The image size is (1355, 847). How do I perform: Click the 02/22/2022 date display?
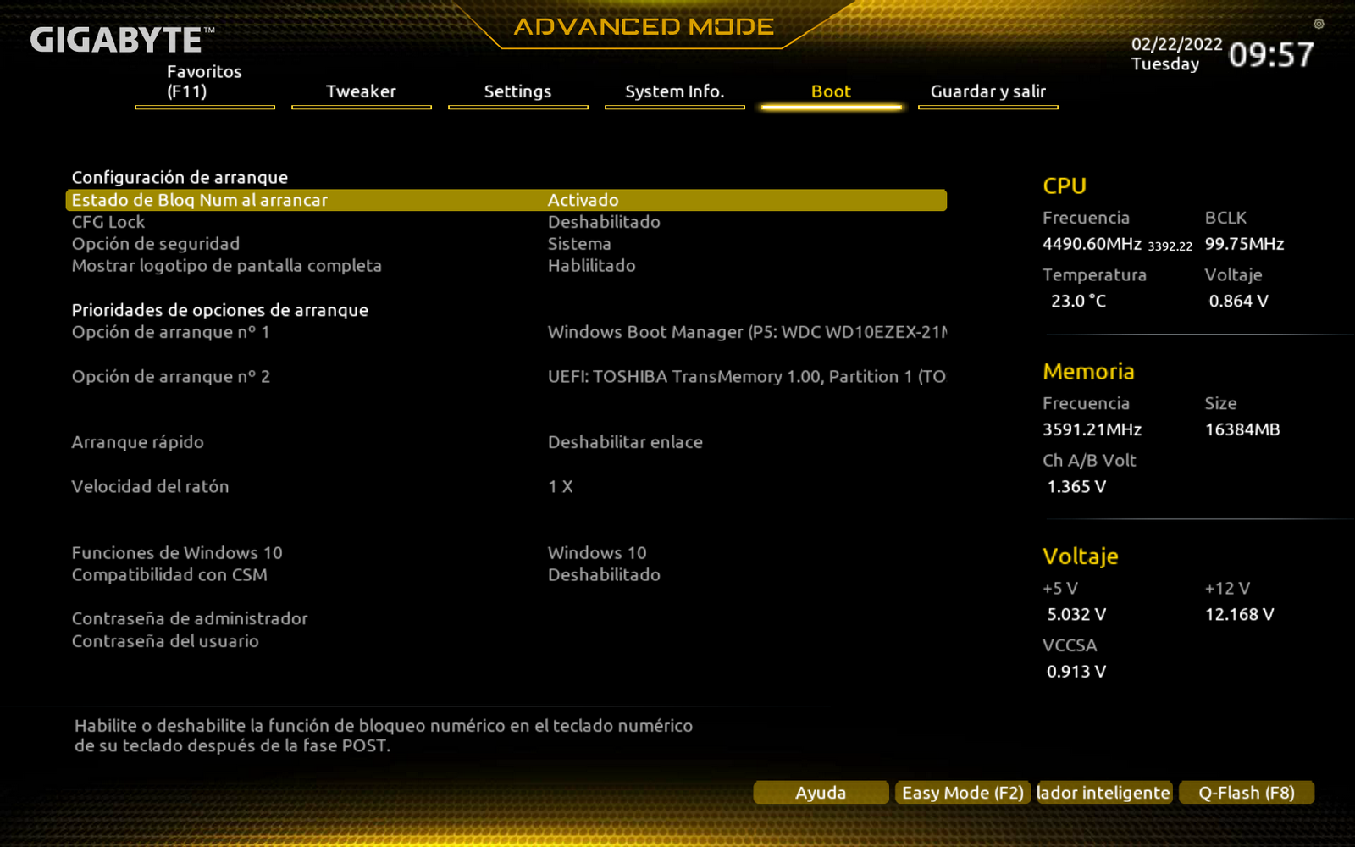click(1177, 44)
